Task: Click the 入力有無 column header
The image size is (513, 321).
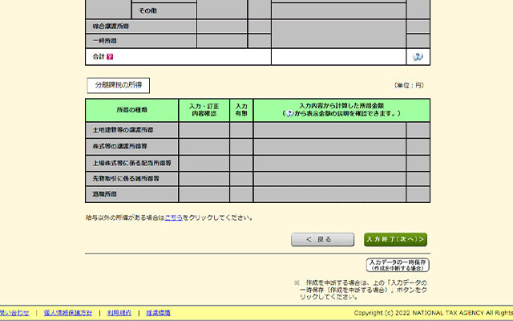Action: 241,110
